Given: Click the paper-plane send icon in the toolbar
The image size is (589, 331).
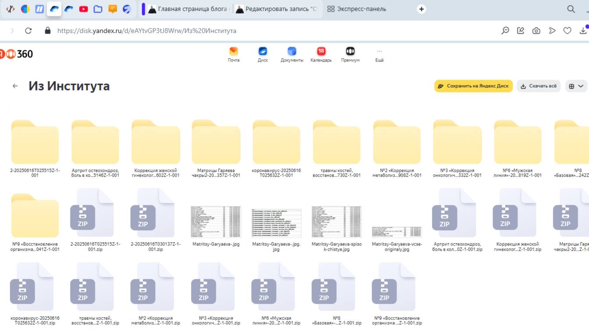Looking at the screenshot, I should click(x=552, y=31).
